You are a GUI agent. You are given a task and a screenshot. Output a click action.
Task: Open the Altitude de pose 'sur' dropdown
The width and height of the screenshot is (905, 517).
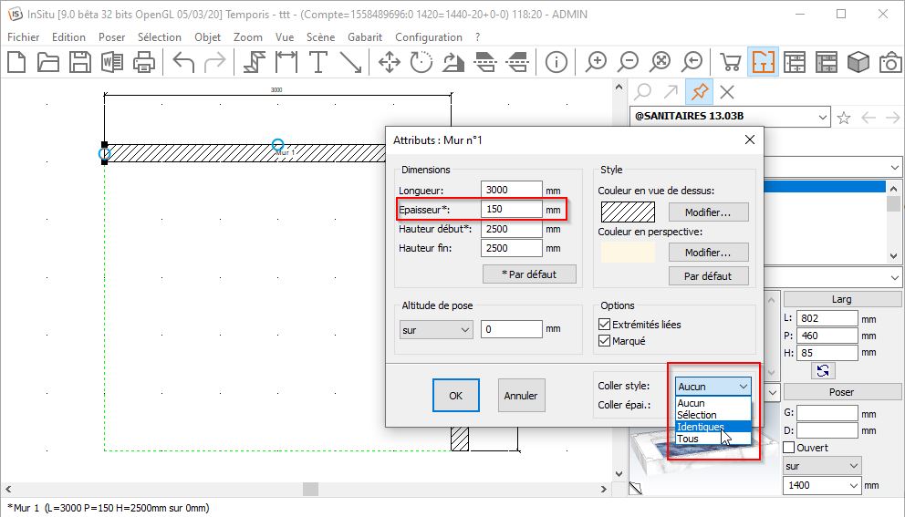(x=436, y=329)
